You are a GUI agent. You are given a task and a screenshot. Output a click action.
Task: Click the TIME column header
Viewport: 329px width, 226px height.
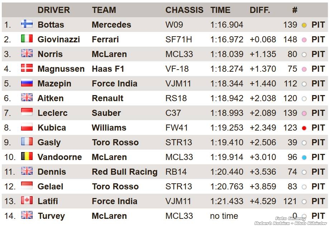click(220, 10)
